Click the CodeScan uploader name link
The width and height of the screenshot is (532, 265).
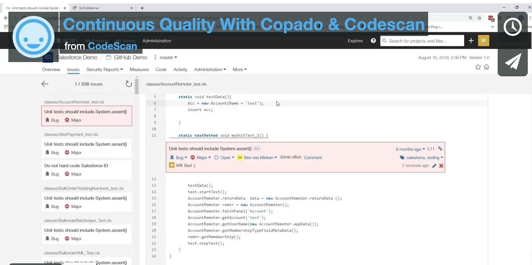click(113, 46)
